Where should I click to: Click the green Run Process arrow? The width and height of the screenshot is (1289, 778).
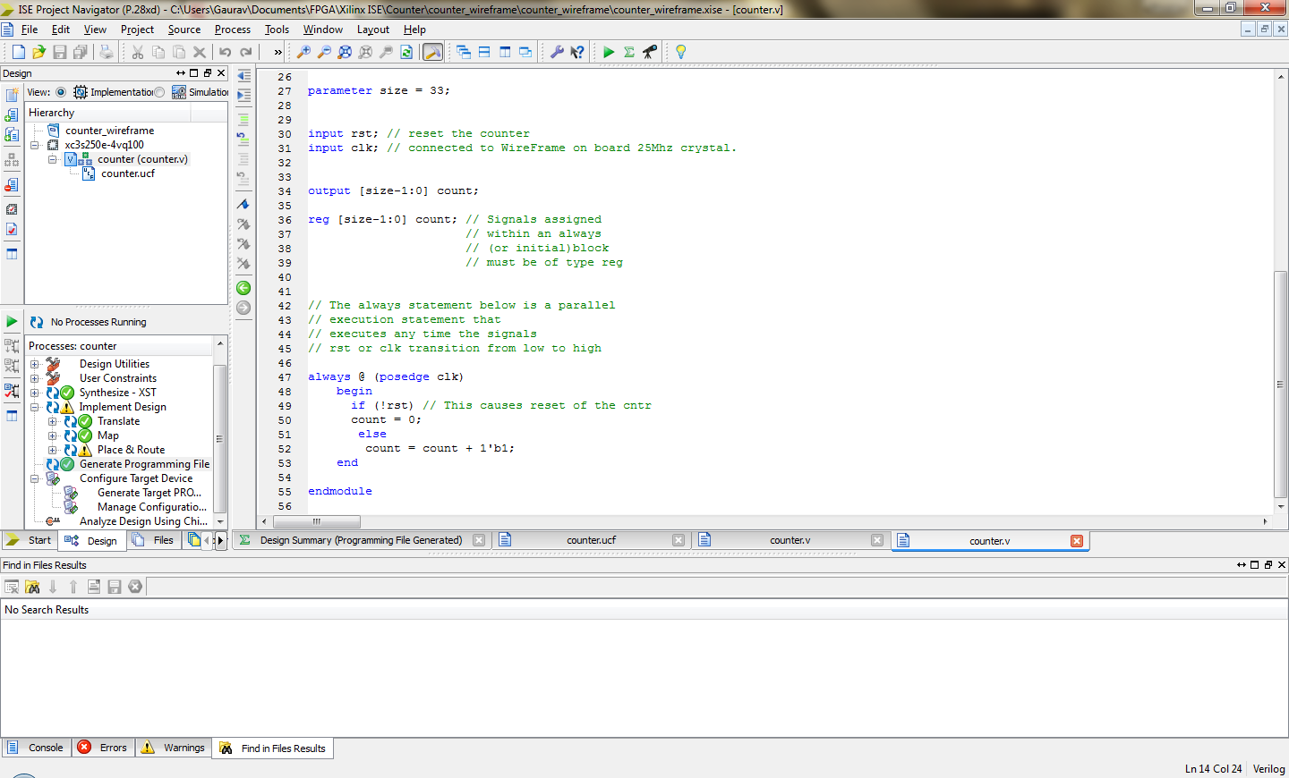click(609, 51)
